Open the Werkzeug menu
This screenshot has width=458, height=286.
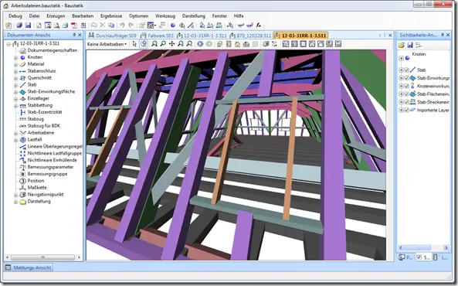165,15
